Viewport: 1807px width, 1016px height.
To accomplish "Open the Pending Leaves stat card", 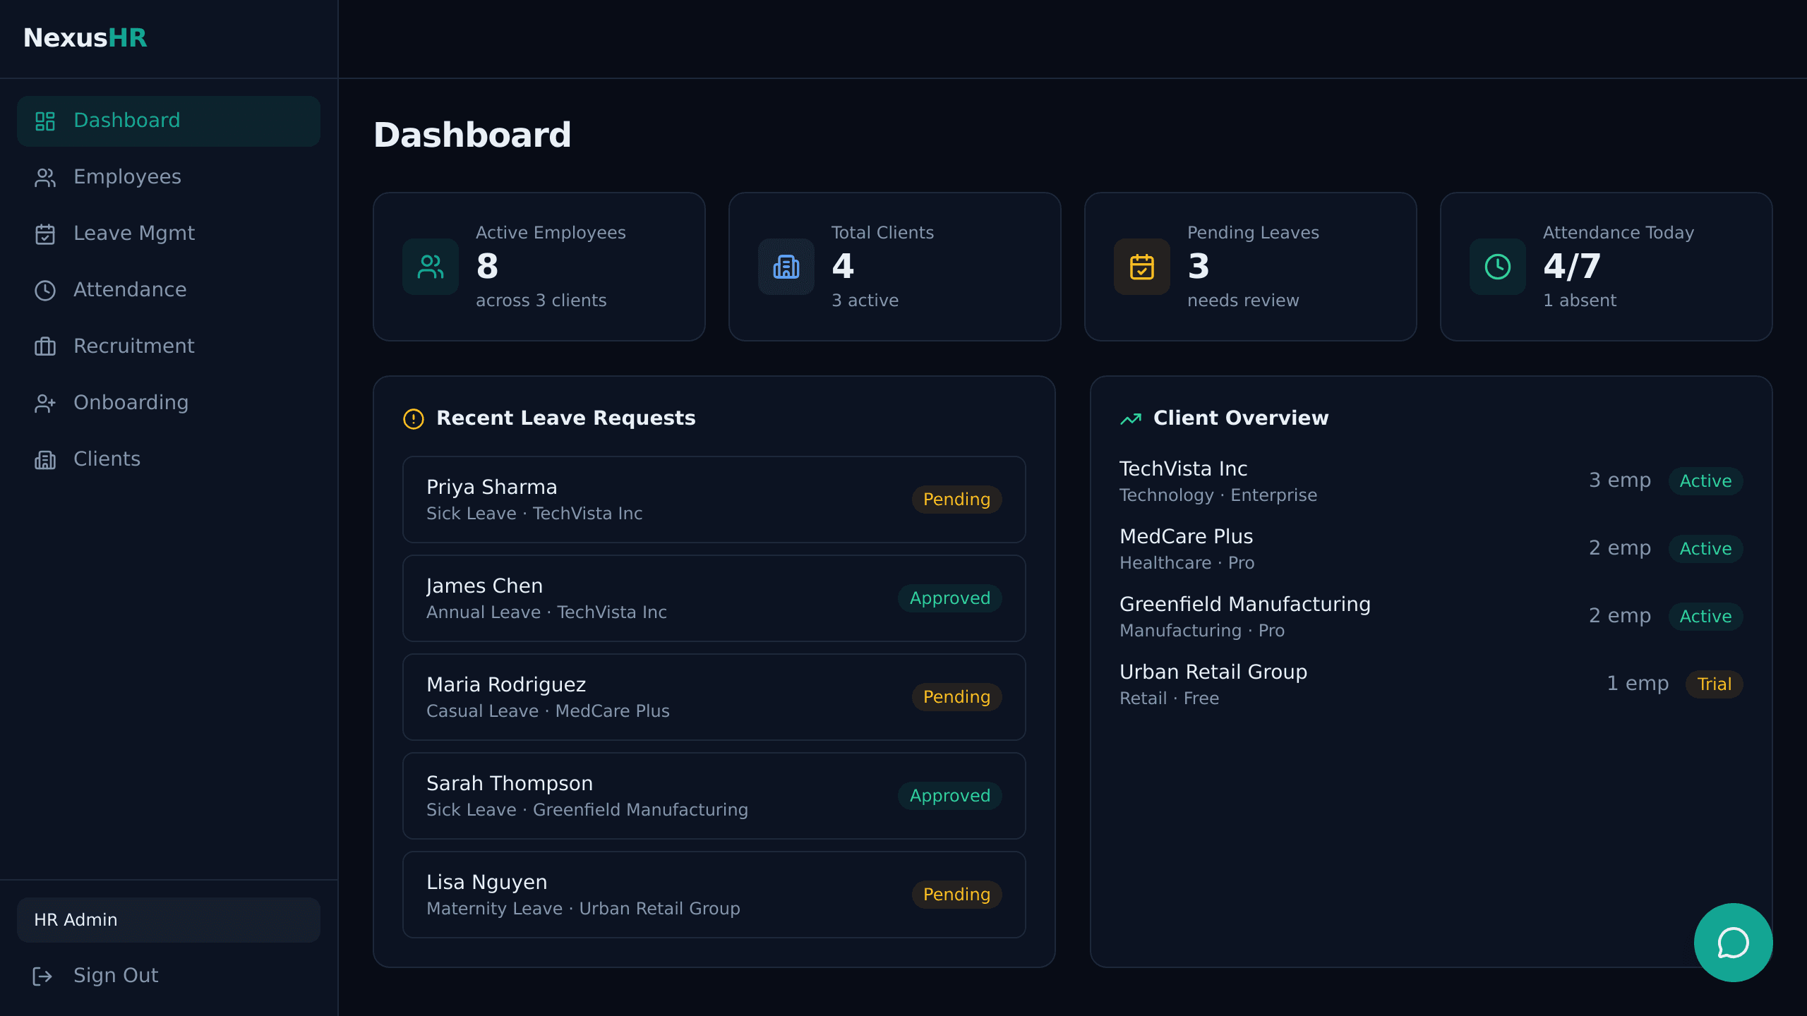I will 1251,267.
